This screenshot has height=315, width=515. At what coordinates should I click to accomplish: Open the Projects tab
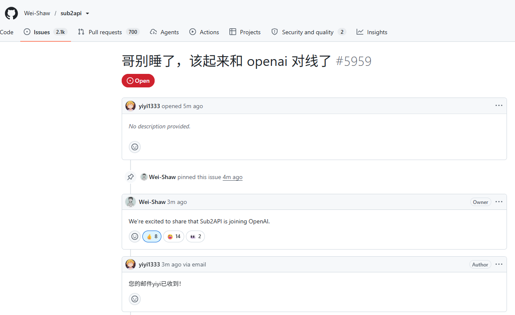[245, 32]
